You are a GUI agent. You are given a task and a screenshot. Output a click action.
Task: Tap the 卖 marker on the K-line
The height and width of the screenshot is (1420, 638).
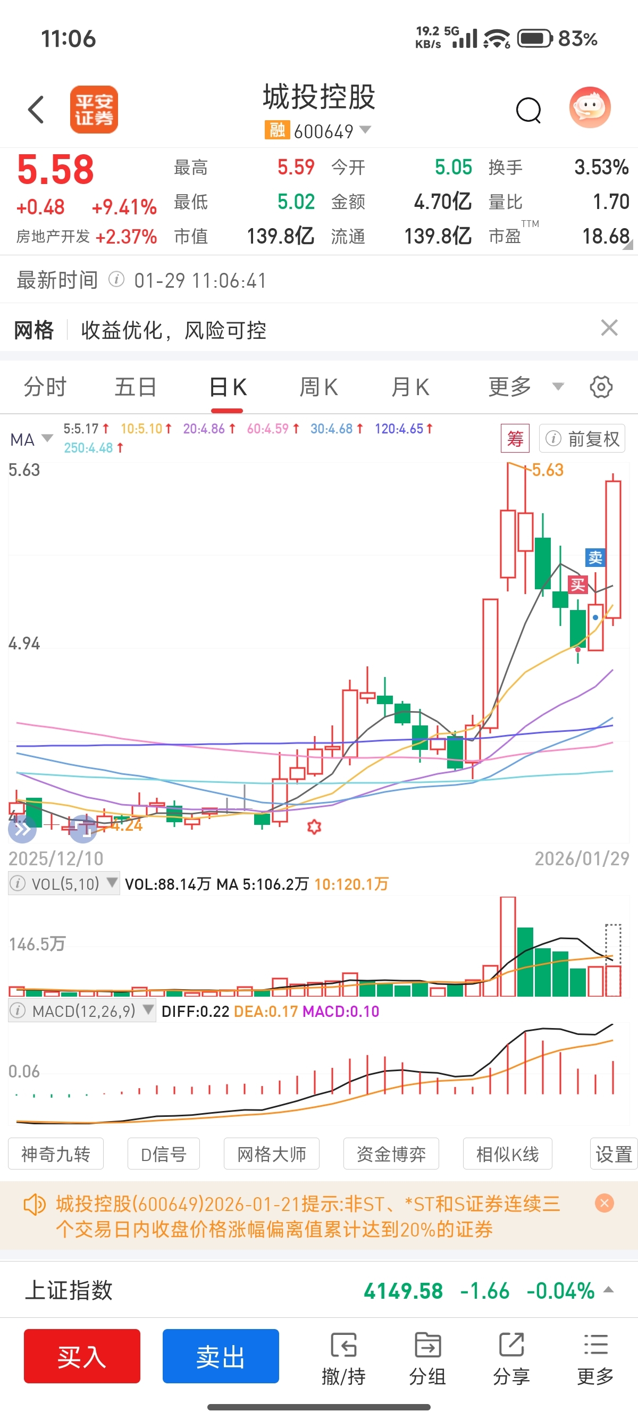pos(595,558)
